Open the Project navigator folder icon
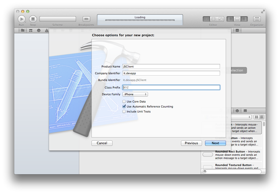280x194 pixels. [x=23, y=30]
